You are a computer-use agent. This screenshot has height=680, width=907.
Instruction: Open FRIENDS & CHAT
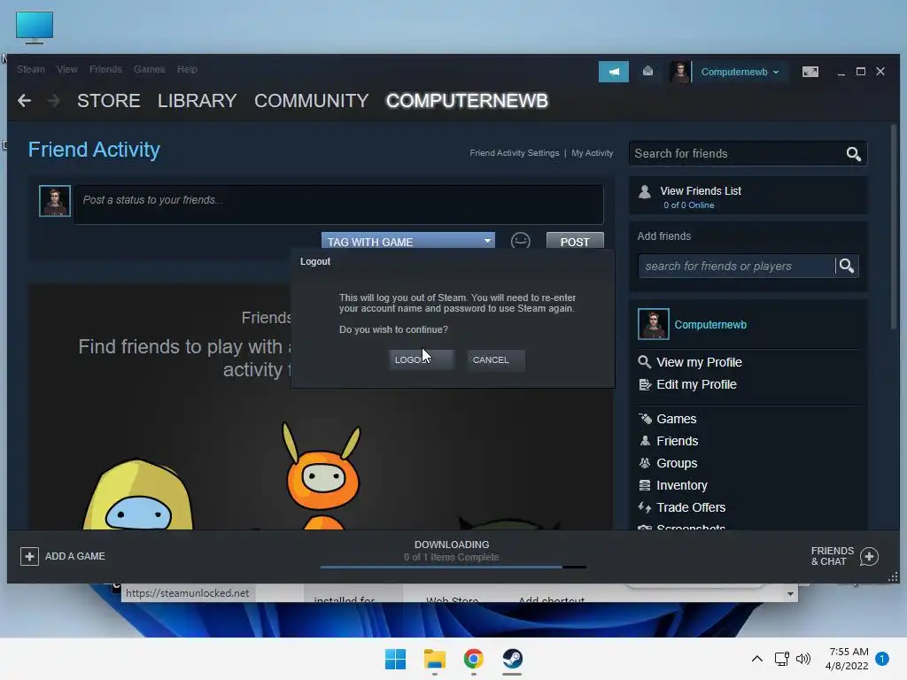(x=845, y=556)
